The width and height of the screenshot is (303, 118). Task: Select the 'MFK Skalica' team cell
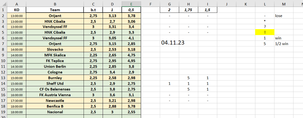pos(55,55)
